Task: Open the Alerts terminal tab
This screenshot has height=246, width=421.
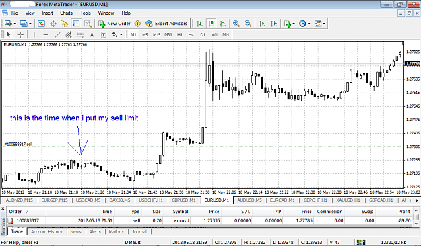Action: tap(95, 231)
